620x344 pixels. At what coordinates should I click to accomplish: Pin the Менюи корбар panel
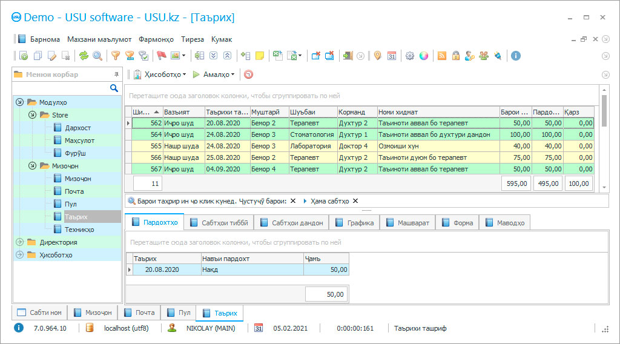click(116, 74)
